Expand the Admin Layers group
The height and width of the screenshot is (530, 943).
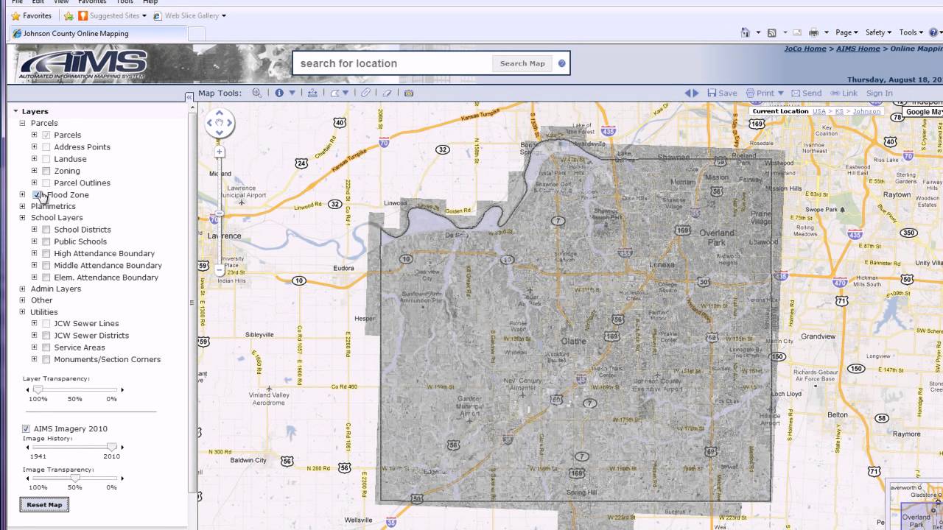tap(22, 289)
